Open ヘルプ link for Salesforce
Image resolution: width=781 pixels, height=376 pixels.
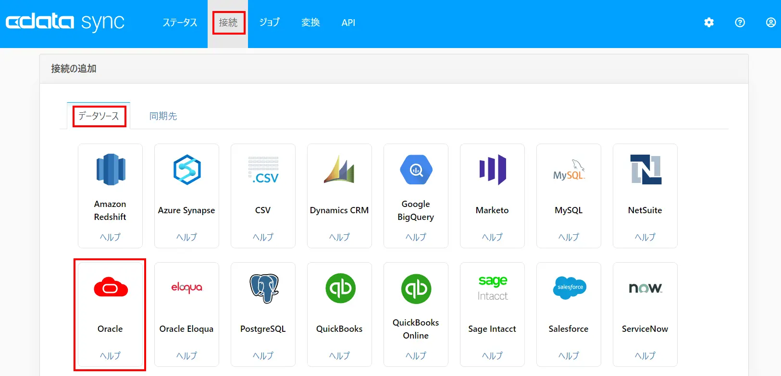[x=569, y=356]
